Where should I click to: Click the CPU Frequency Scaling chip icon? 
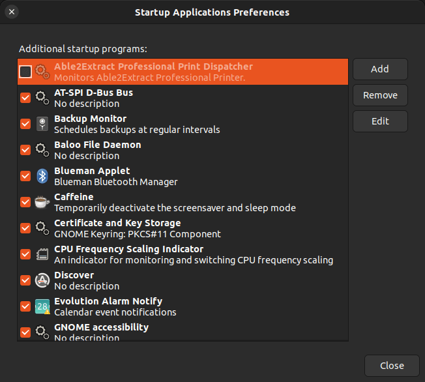42,254
